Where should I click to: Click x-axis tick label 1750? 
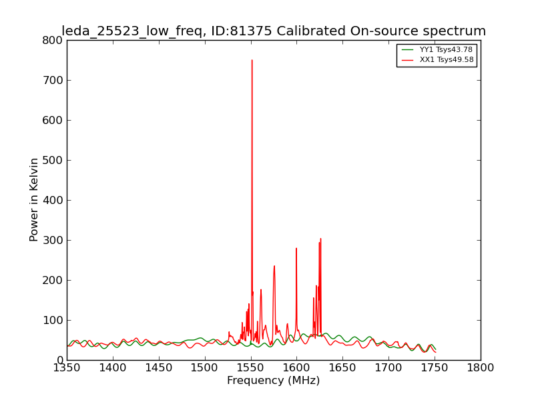[435, 368]
